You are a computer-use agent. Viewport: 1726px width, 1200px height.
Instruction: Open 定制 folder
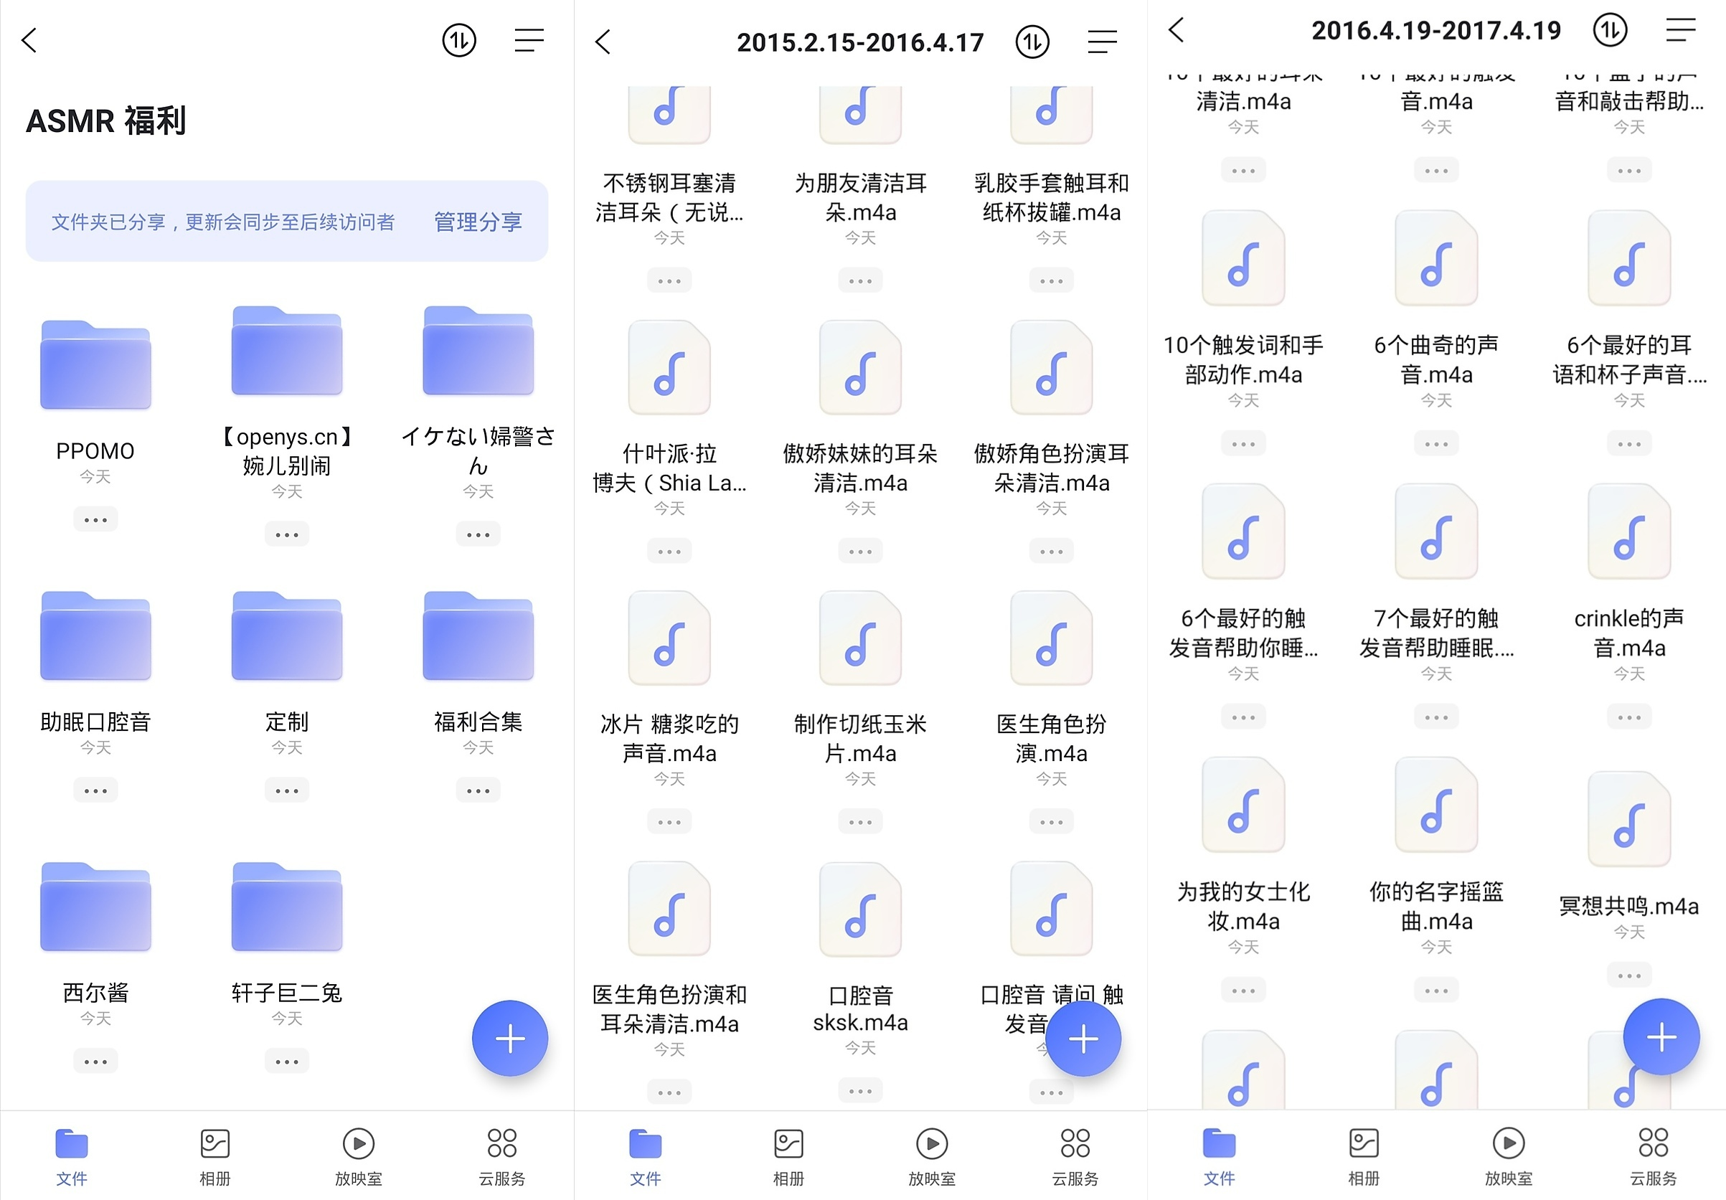(286, 636)
